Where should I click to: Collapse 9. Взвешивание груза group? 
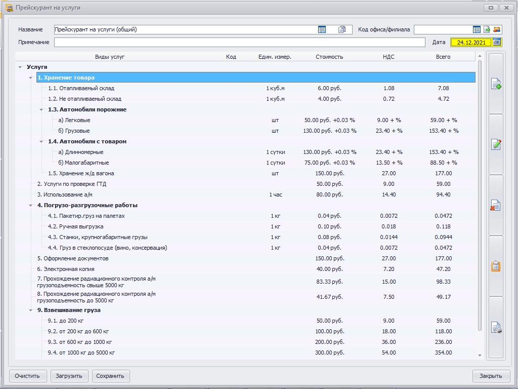(x=31, y=310)
